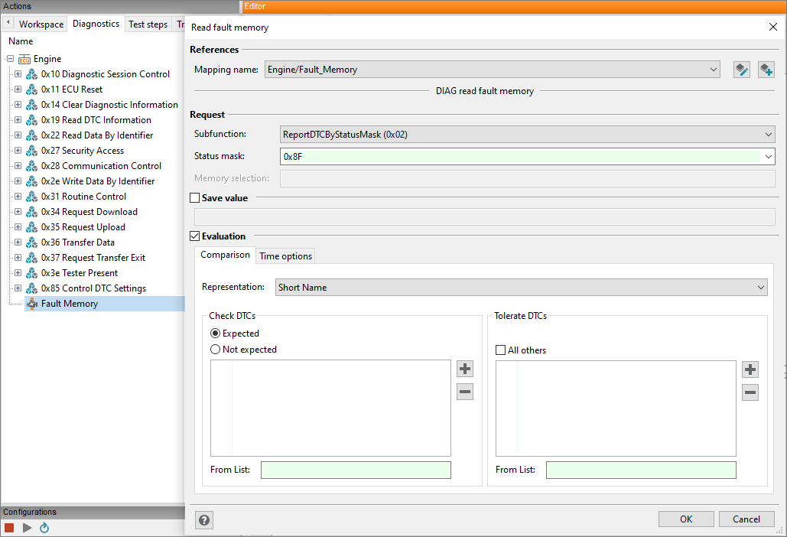
Task: Expand the 0x19 Read DTC Information node
Action: coord(18,120)
